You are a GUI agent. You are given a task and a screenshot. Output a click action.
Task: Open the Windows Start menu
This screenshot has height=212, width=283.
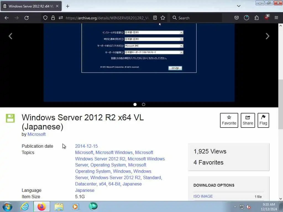pos(7,206)
